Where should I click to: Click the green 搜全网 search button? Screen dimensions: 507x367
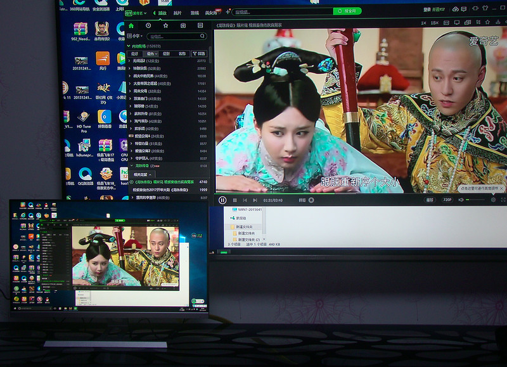tap(347, 11)
